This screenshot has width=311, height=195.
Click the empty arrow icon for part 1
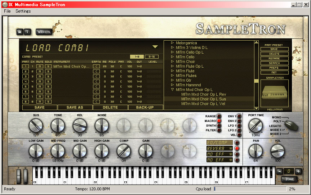[x=96, y=67]
